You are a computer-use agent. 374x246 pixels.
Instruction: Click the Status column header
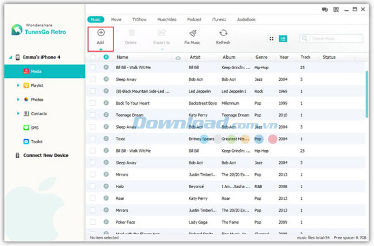tap(329, 57)
